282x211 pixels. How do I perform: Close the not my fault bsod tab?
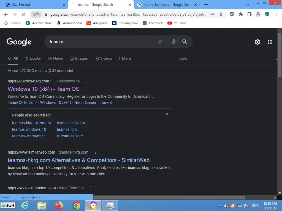(196, 5)
